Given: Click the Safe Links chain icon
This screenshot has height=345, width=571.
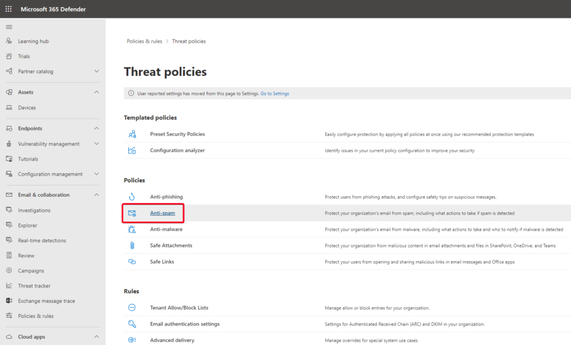Looking at the screenshot, I should 132,261.
